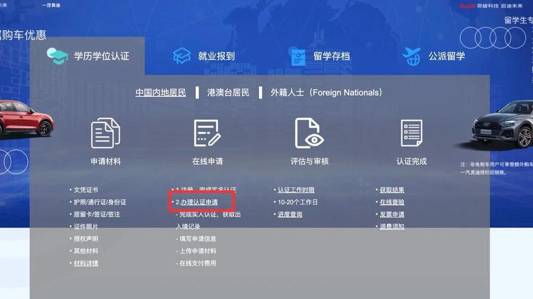Select 外籍人士 (Foreign Nationals) option
The width and height of the screenshot is (533, 299).
326,93
